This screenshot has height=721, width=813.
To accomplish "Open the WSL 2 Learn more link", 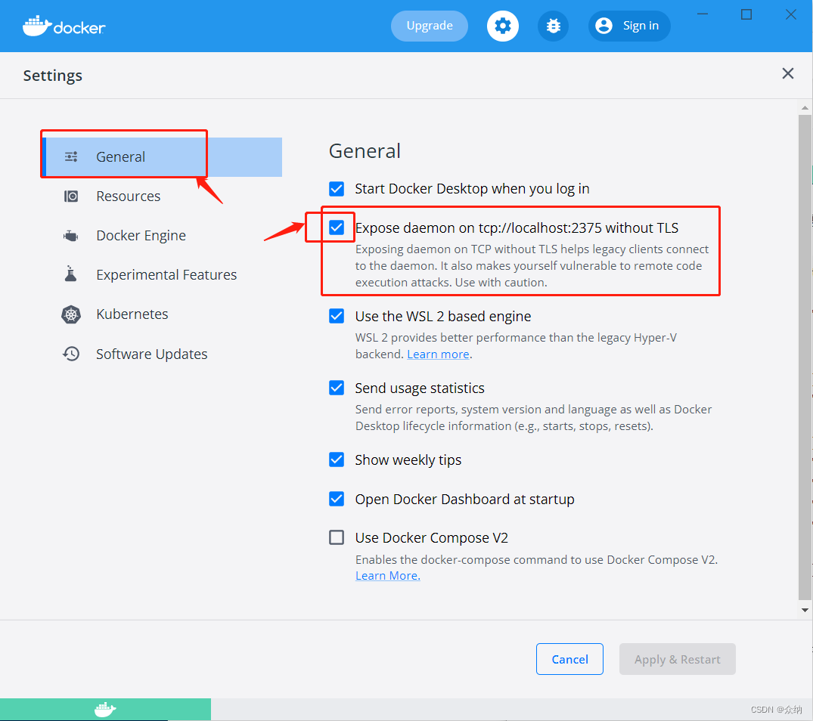I will click(x=438, y=353).
